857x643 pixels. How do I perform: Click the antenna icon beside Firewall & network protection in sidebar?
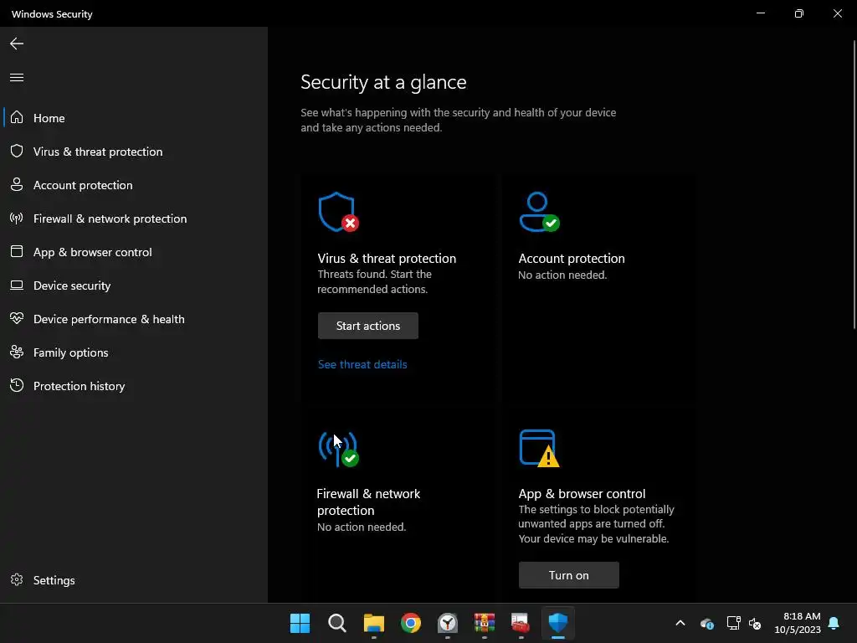(x=17, y=219)
